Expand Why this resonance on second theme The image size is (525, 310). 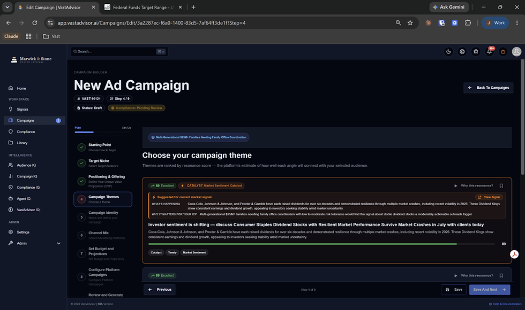[x=474, y=276]
